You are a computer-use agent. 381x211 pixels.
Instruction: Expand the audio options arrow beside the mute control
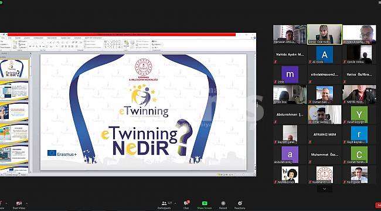coord(6,203)
